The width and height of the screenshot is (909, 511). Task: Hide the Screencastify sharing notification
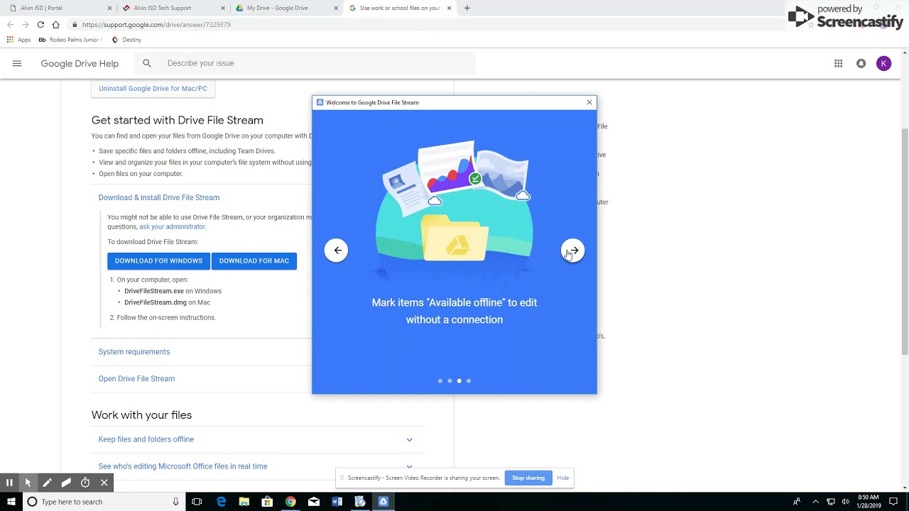563,478
